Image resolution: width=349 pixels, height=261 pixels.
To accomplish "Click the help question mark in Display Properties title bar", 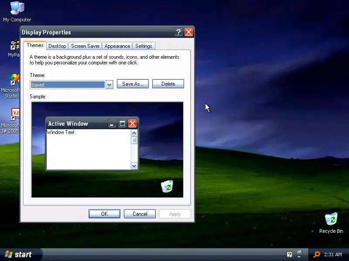I will point(178,32).
